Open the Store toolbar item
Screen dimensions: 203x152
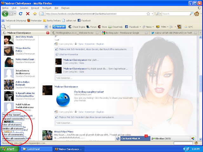coord(102,27)
